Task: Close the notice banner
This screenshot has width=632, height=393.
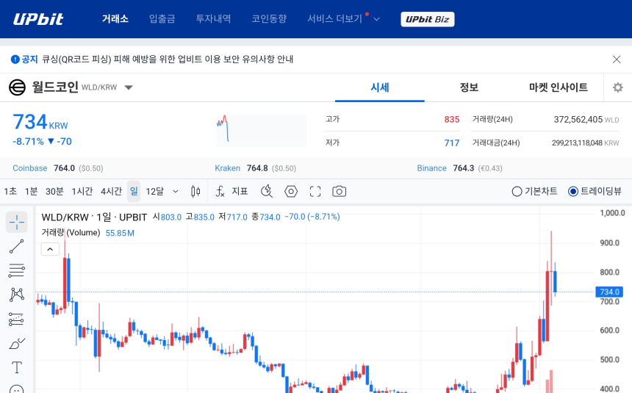Action: point(617,60)
